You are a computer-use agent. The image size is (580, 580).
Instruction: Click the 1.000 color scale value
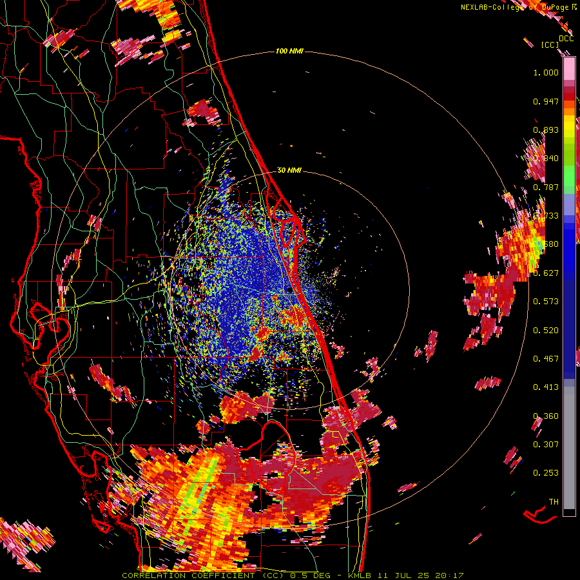(x=546, y=72)
